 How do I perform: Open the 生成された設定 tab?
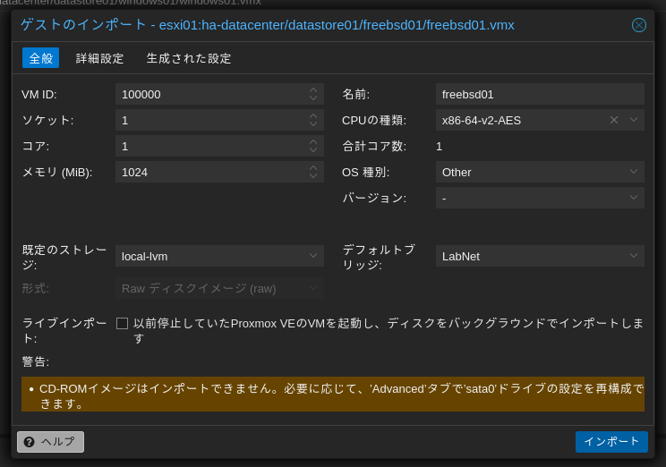tap(189, 58)
